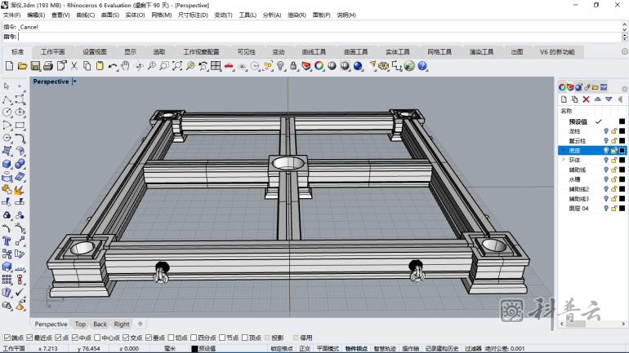Switch to the Back viewport tab

pos(100,324)
